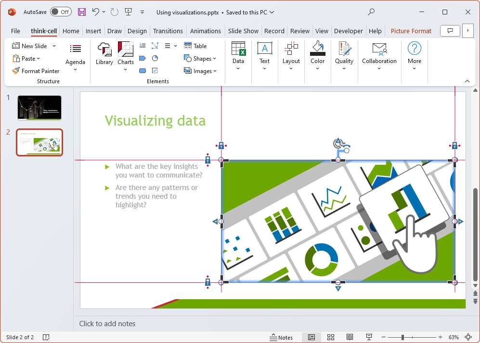
Task: Switch to the Home tab
Action: point(71,31)
